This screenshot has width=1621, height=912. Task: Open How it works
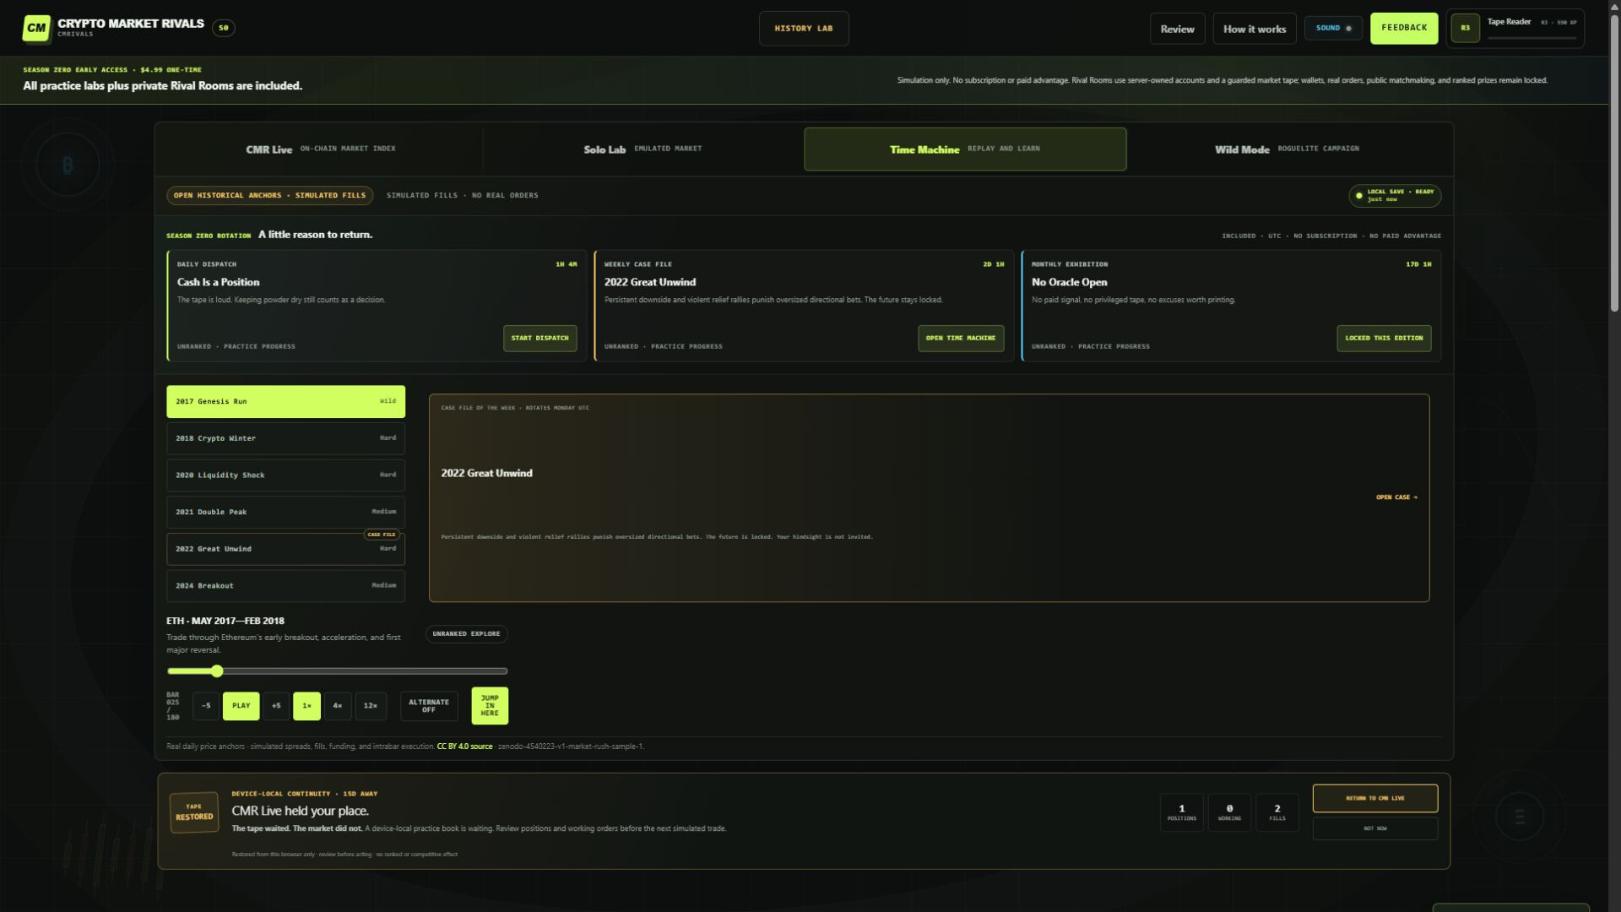[x=1255, y=29]
